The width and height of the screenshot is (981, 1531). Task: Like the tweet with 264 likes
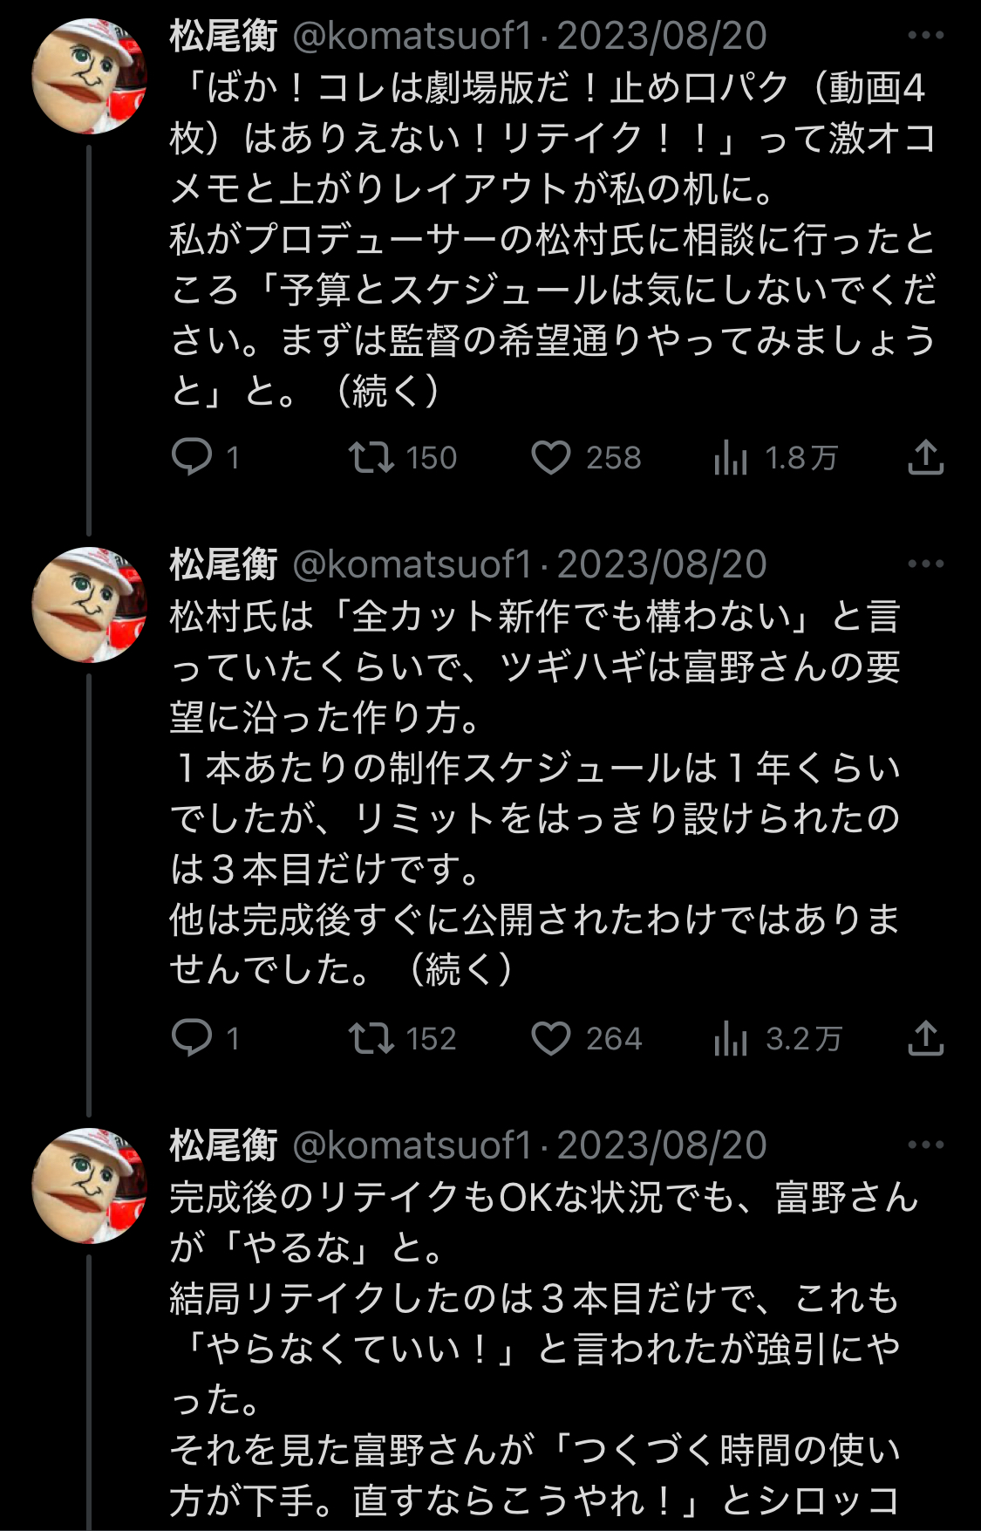(x=551, y=1037)
